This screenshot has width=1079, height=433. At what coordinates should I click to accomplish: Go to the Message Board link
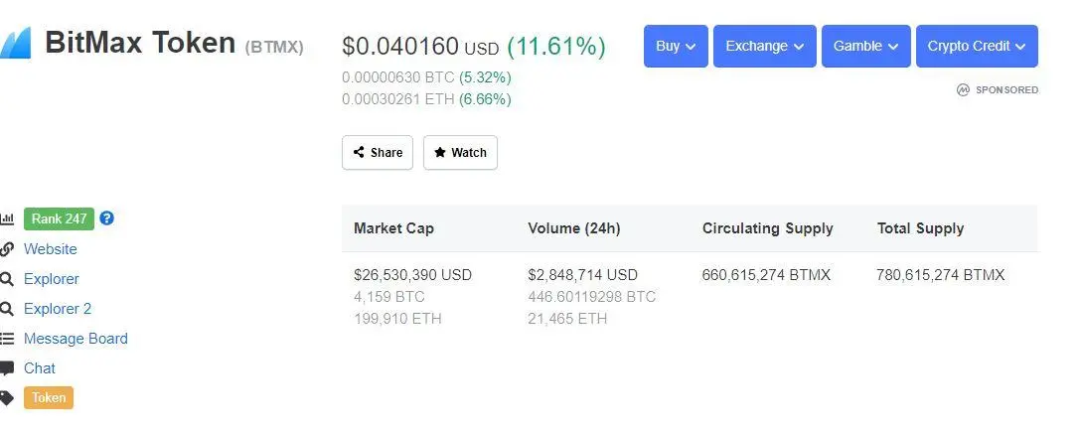(x=76, y=339)
